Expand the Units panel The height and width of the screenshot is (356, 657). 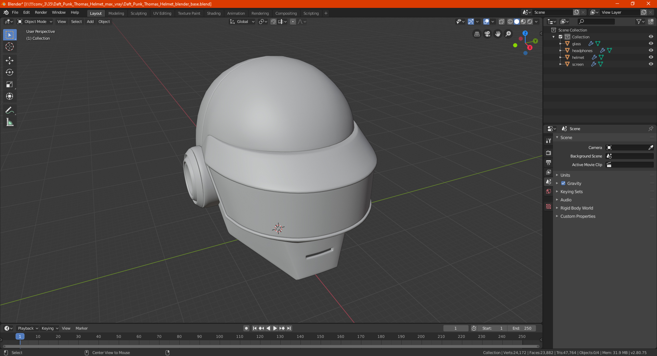565,175
